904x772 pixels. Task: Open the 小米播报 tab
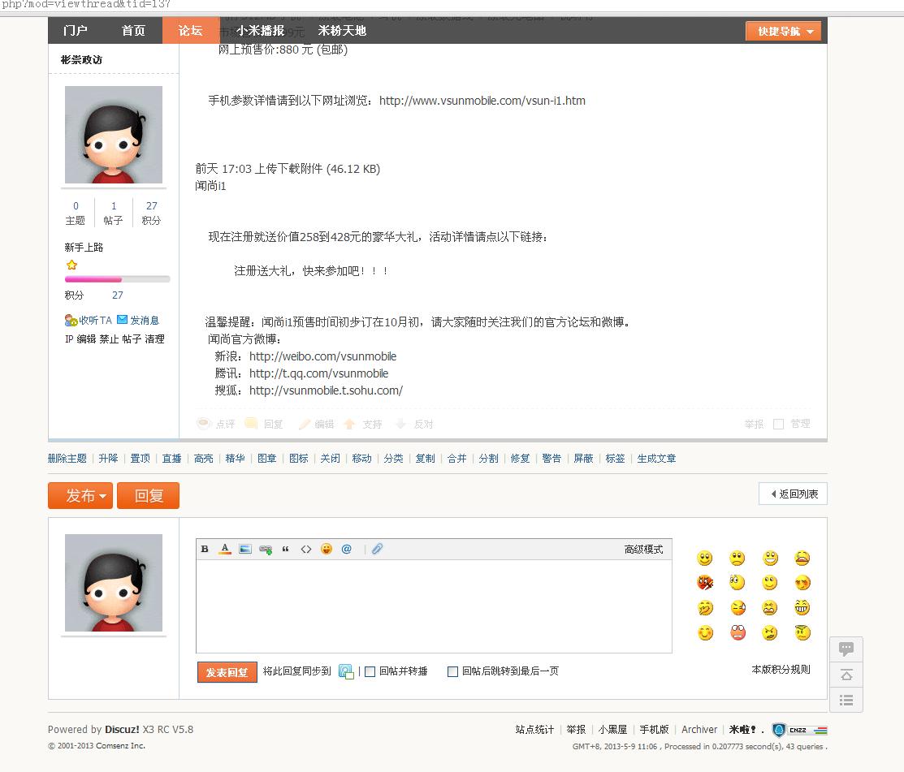[x=261, y=31]
